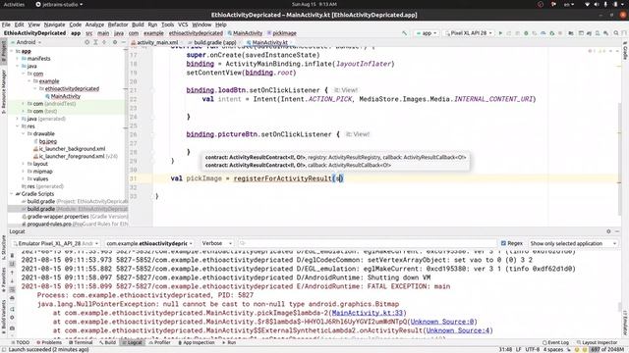
Task: Hide the Project panel with minus icon
Action: pos(124,42)
